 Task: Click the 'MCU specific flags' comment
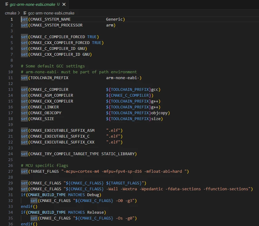tap(44, 166)
